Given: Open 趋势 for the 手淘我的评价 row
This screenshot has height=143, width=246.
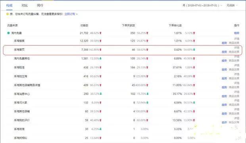Looking at the screenshot, I should point(224,122).
